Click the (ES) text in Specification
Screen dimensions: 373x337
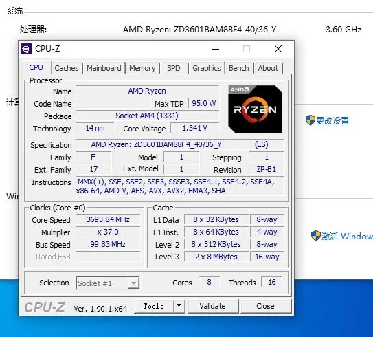(262, 144)
